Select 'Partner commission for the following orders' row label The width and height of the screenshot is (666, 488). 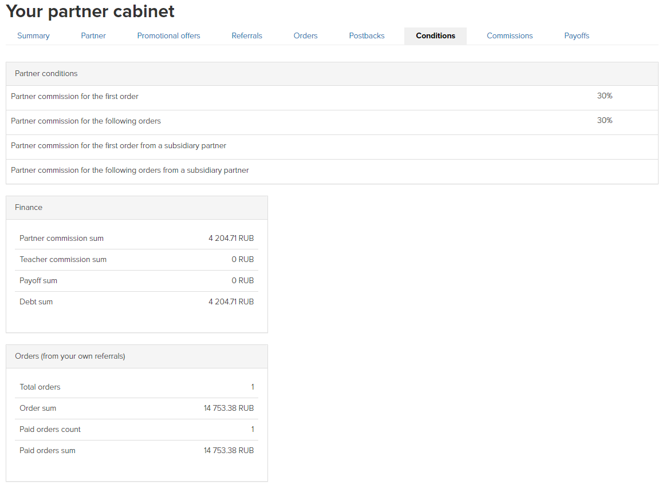tap(86, 121)
